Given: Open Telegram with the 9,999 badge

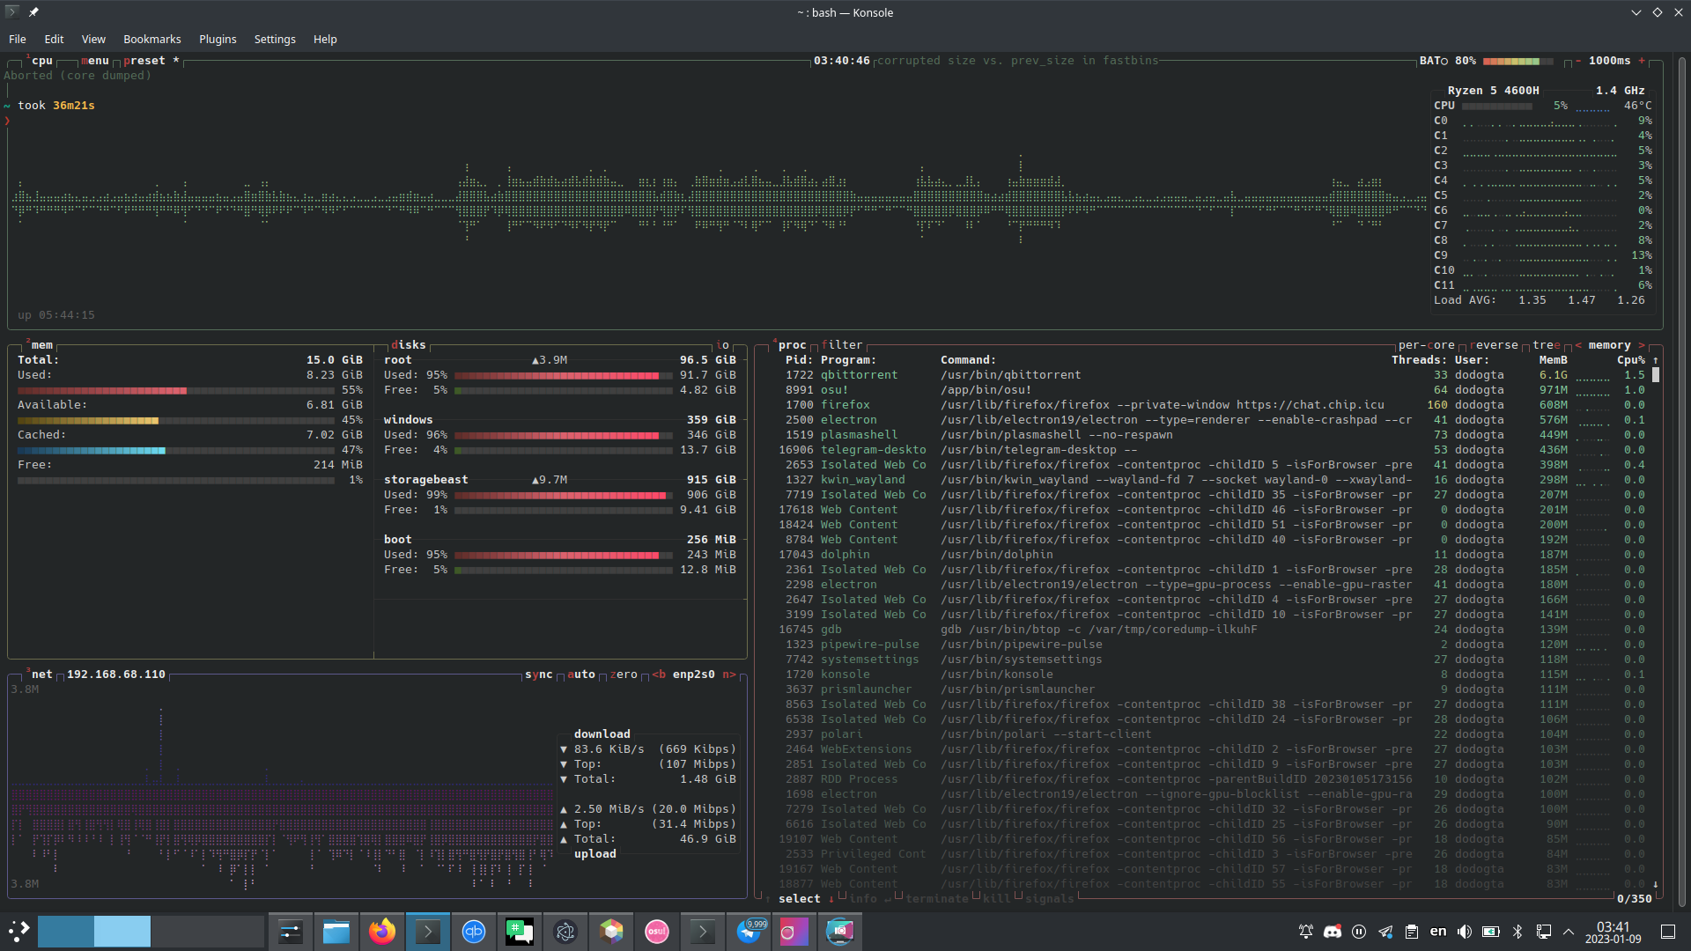Looking at the screenshot, I should [747, 931].
